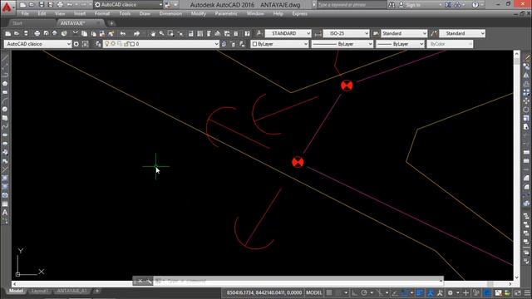
Task: Select the Circle draw tool
Action: coord(5,109)
